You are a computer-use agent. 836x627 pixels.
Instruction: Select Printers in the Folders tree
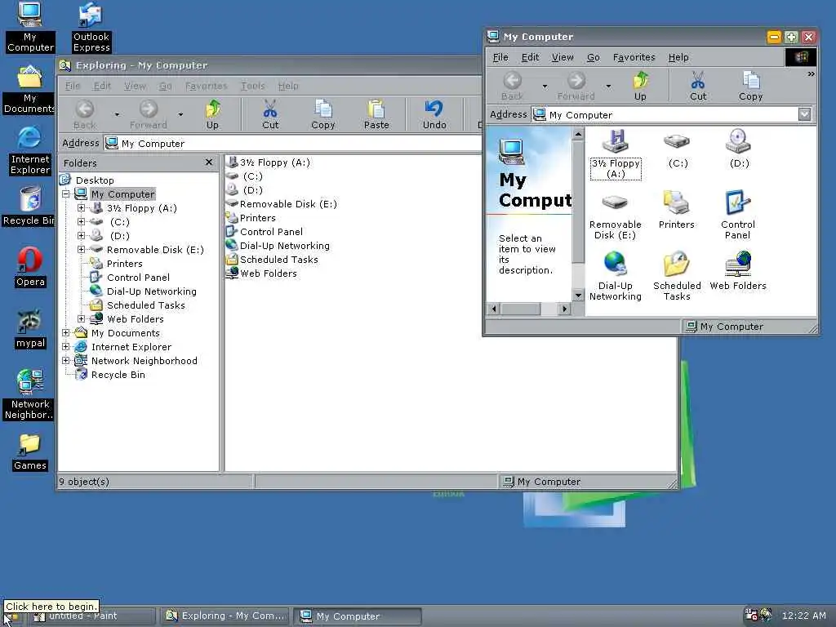click(116, 264)
